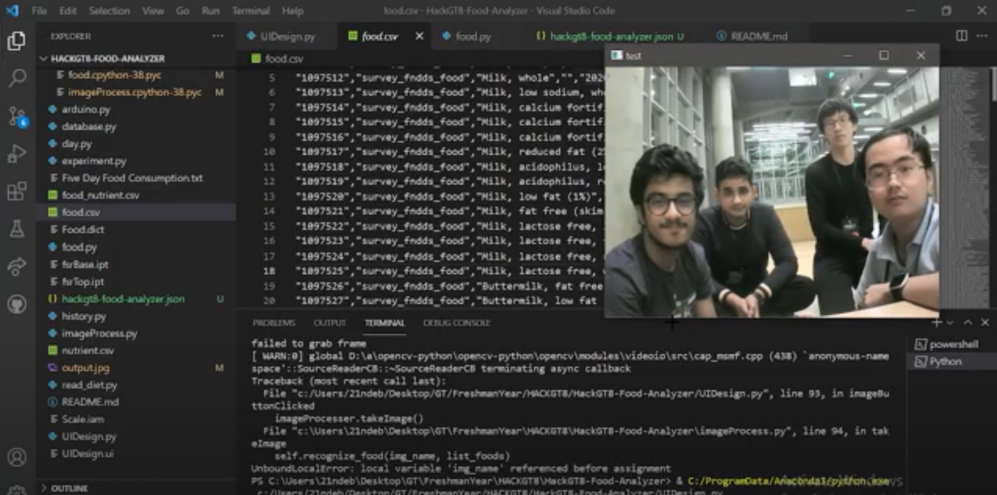
Task: Open the Extensions view
Action: (16, 191)
